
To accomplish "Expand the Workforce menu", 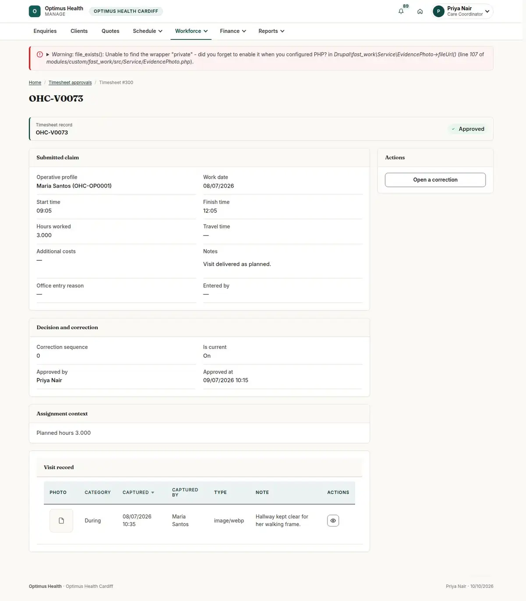I will click(191, 31).
